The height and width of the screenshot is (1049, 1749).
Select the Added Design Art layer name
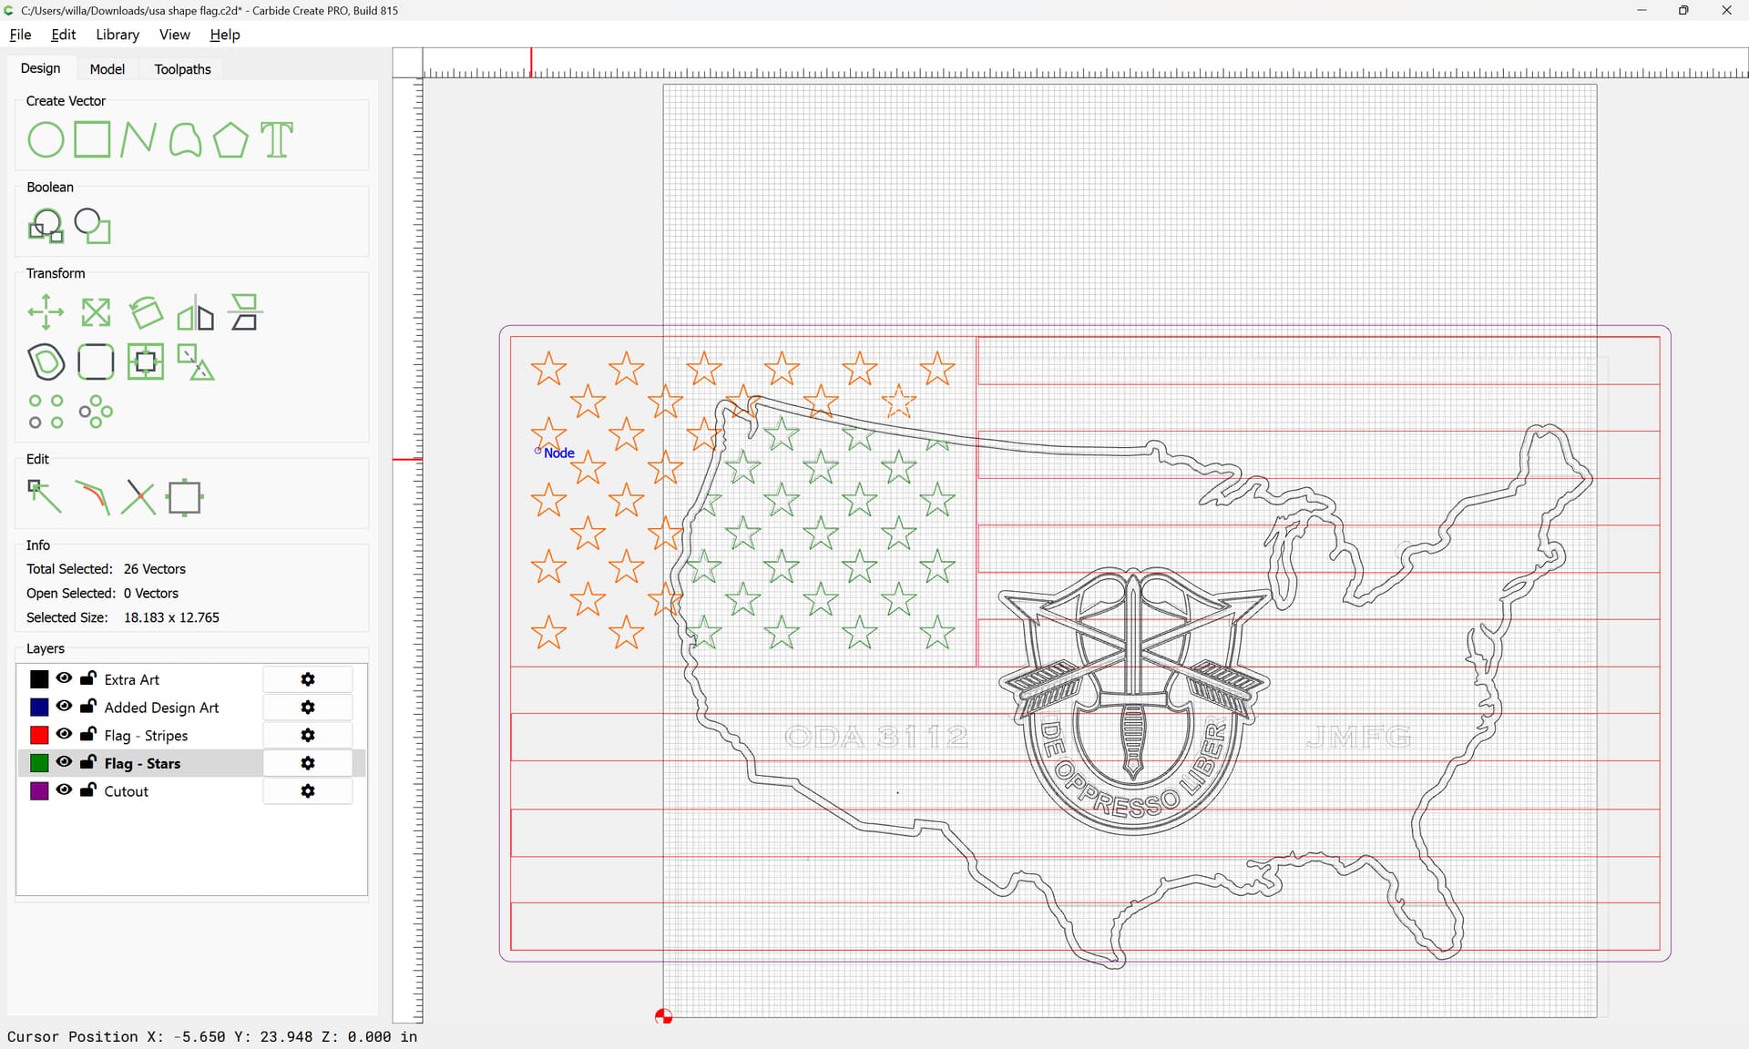coord(161,708)
